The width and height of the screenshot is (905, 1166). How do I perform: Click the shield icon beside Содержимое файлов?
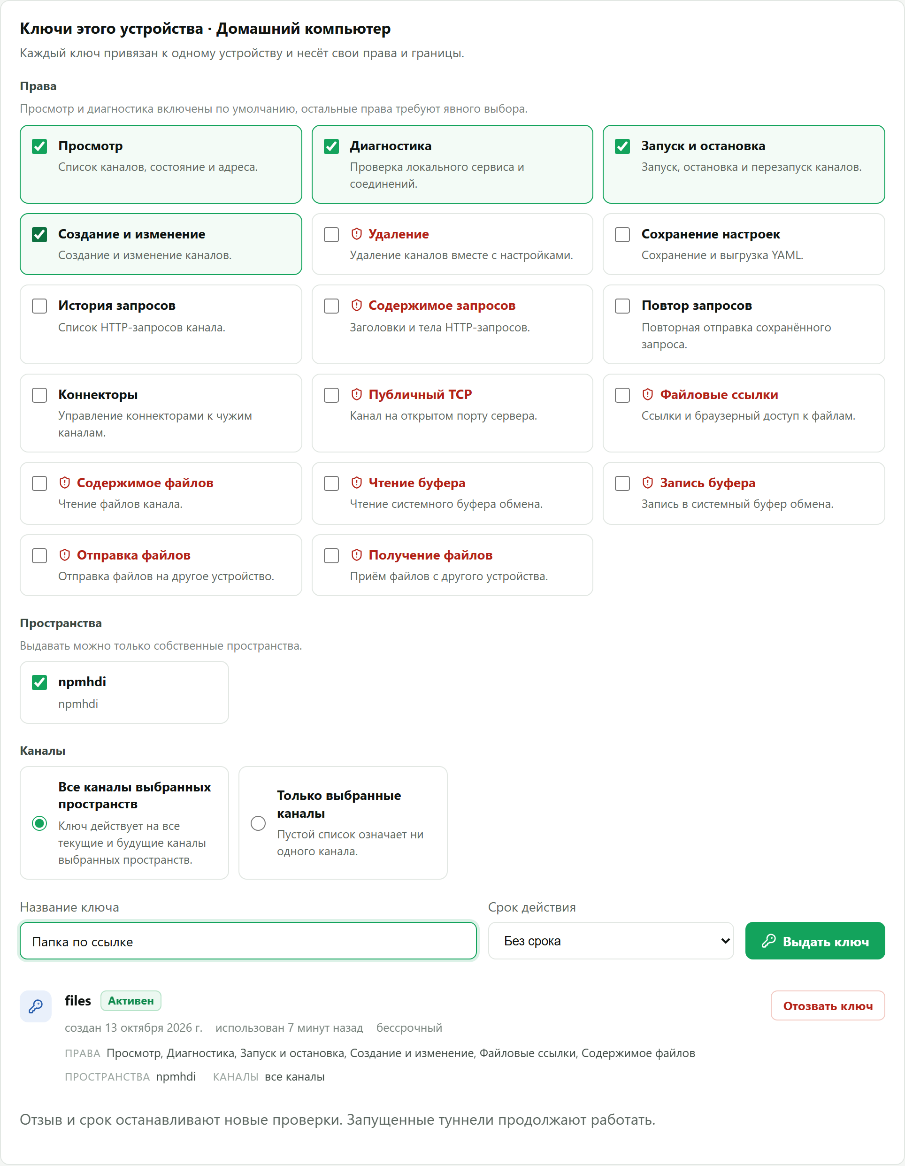coord(65,483)
